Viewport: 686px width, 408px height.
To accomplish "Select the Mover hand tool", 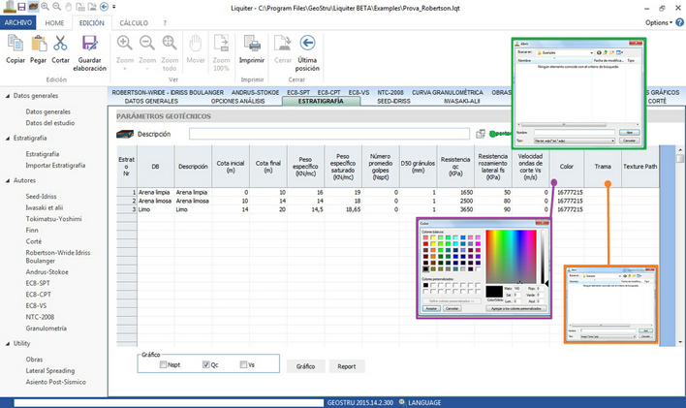I will tap(195, 44).
